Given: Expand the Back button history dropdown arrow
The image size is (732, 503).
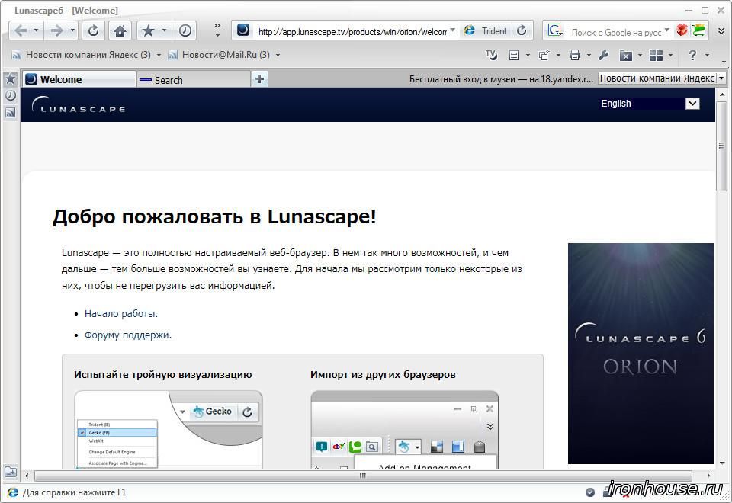Looking at the screenshot, I should click(x=36, y=30).
